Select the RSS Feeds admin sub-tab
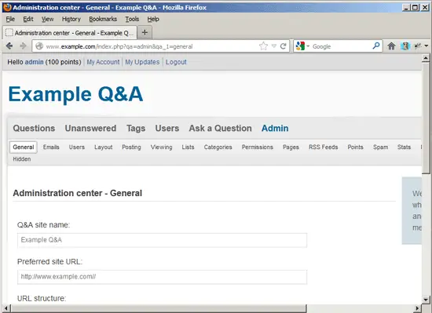This screenshot has height=313, width=432. coord(323,147)
